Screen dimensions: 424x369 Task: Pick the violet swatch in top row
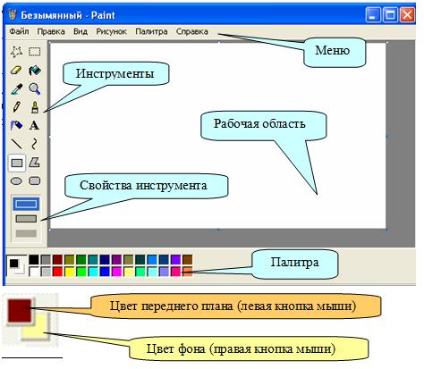point(176,260)
